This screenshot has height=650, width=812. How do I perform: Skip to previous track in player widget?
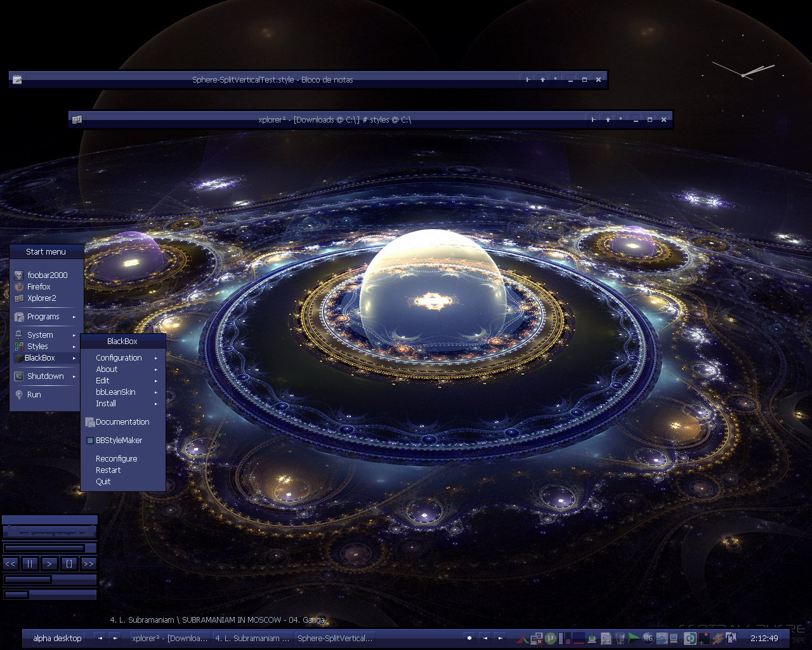pos(10,563)
